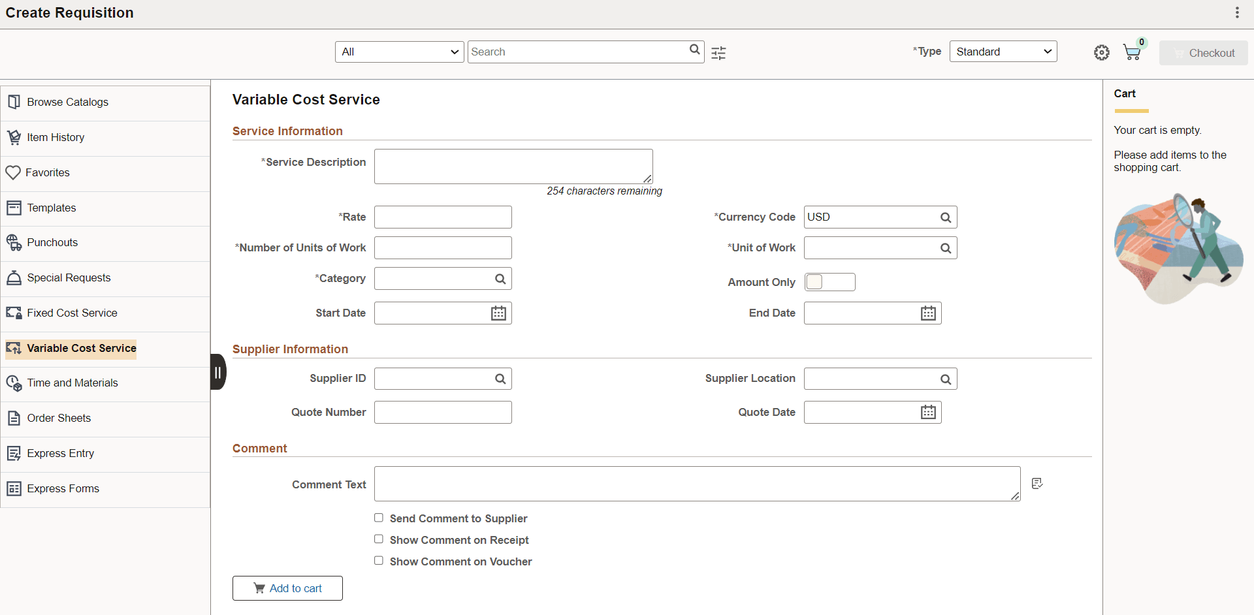The height and width of the screenshot is (615, 1254).
Task: Open the search filters icon
Action: point(718,53)
